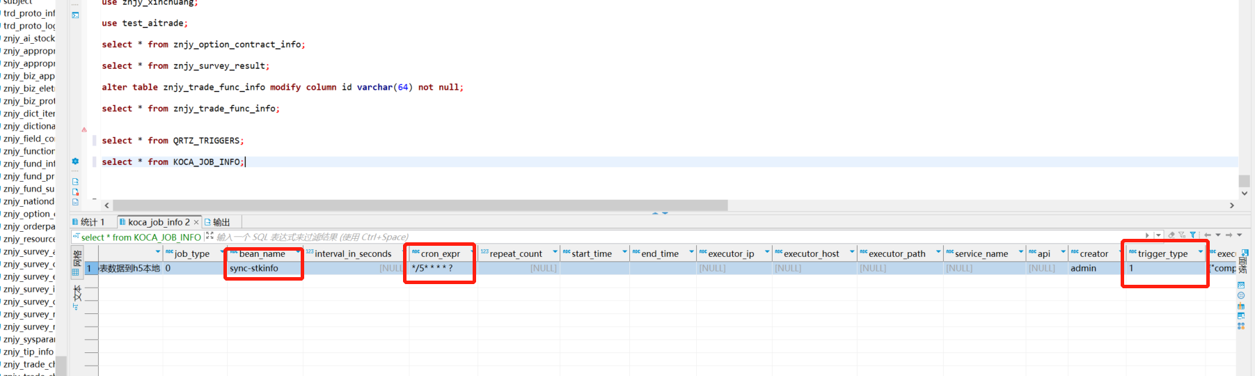Click the cron_expr column header
The image size is (1255, 376).
point(440,254)
